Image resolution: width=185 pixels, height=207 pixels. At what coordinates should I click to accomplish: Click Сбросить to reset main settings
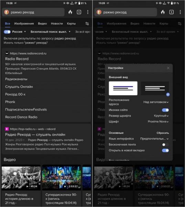coord(163,133)
